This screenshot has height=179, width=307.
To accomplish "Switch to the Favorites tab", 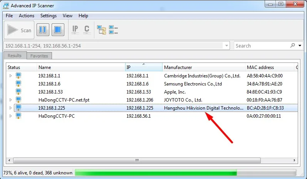I will coord(39,56).
